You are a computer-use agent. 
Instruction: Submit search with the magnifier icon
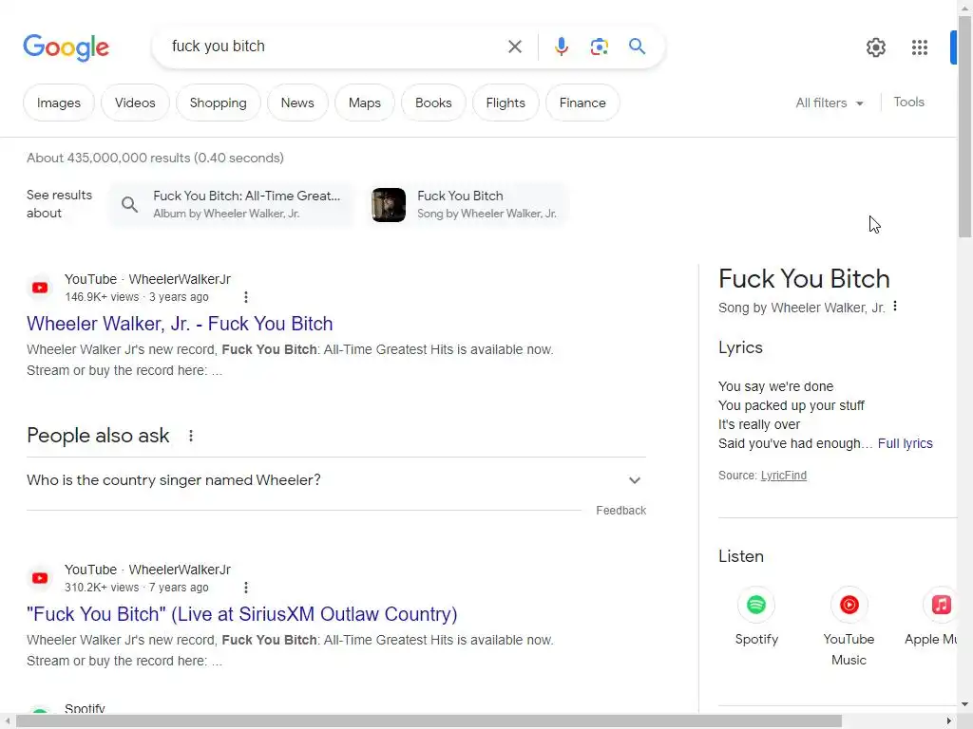point(637,46)
